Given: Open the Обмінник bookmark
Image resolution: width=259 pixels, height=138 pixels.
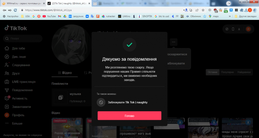Looking at the screenshot, I should (x=194, y=16).
